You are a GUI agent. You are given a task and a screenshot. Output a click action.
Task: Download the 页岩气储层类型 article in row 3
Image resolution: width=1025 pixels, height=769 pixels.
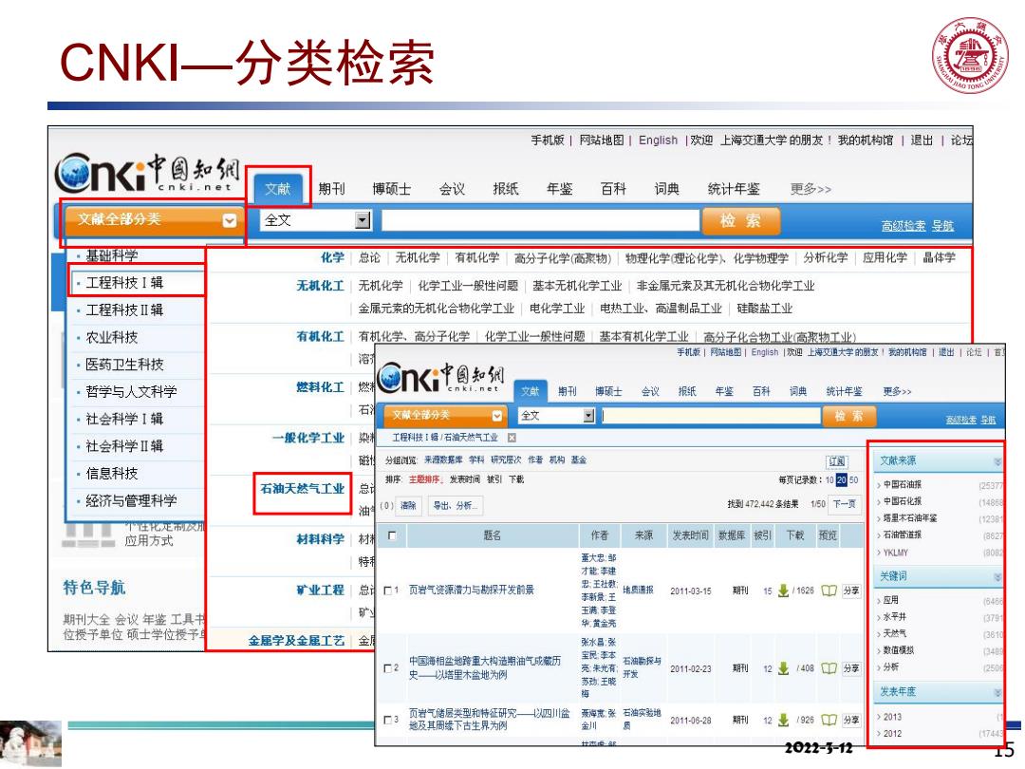[783, 720]
